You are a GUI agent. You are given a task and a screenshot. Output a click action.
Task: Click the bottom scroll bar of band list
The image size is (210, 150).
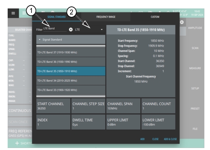click(71, 96)
